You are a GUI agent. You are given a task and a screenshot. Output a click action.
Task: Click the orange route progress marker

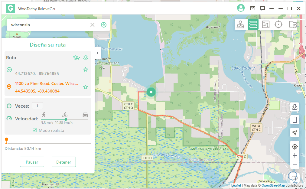tap(6, 140)
